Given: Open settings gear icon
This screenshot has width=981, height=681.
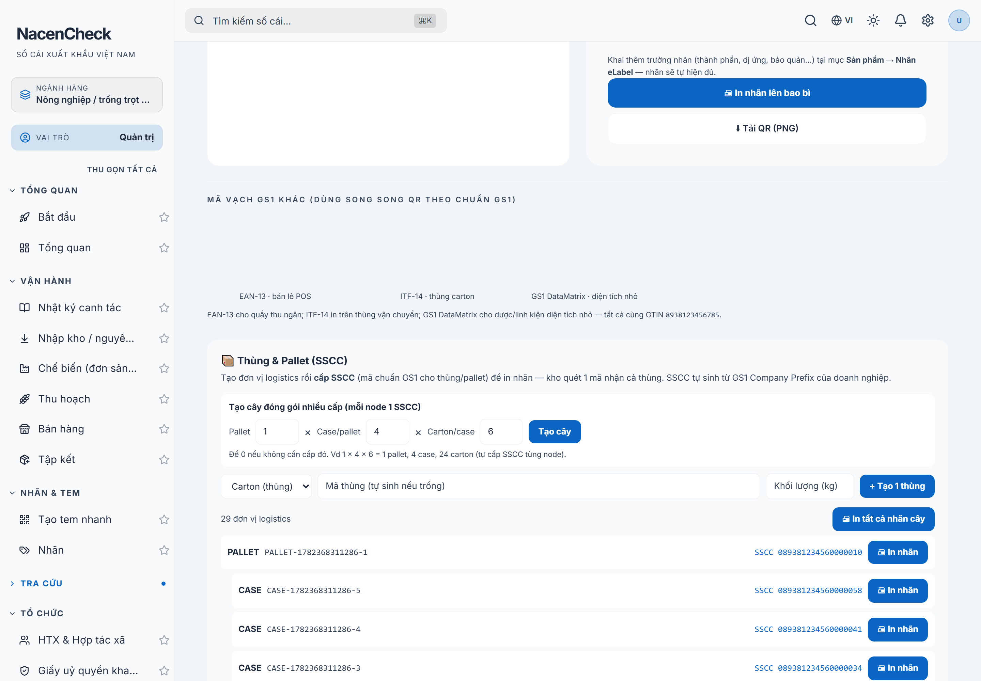Looking at the screenshot, I should (x=928, y=20).
